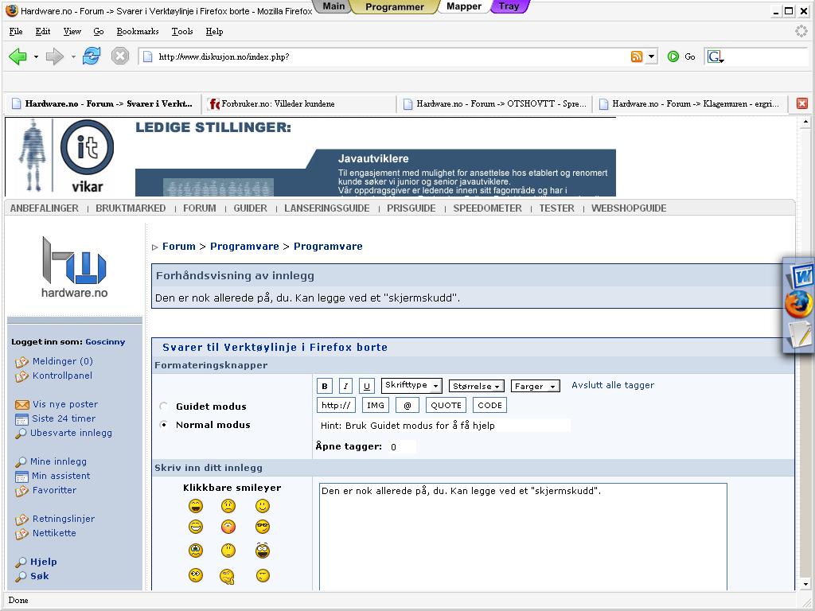Click the Firefox throbber activity icon

[x=801, y=31]
